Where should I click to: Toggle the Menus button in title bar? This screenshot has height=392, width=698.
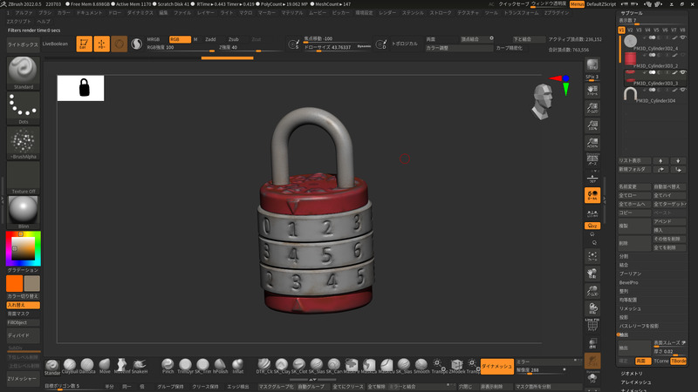(577, 4)
